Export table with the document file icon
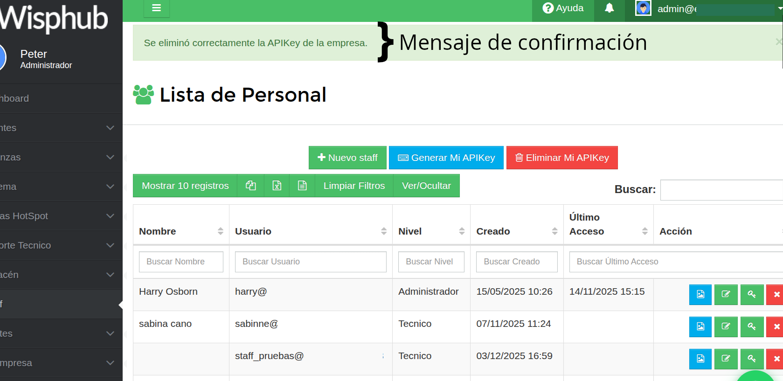Viewport: 783px width, 381px height. click(302, 186)
